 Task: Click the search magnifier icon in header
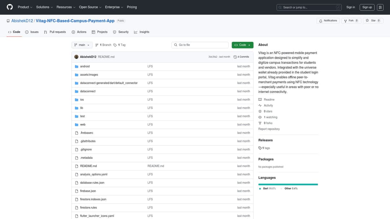pyautogui.click(x=280, y=8)
